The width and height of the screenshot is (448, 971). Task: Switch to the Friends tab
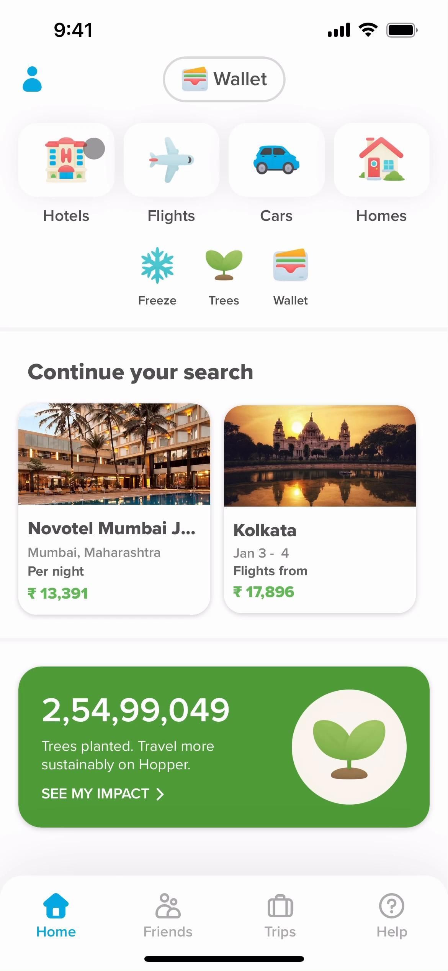click(x=168, y=916)
